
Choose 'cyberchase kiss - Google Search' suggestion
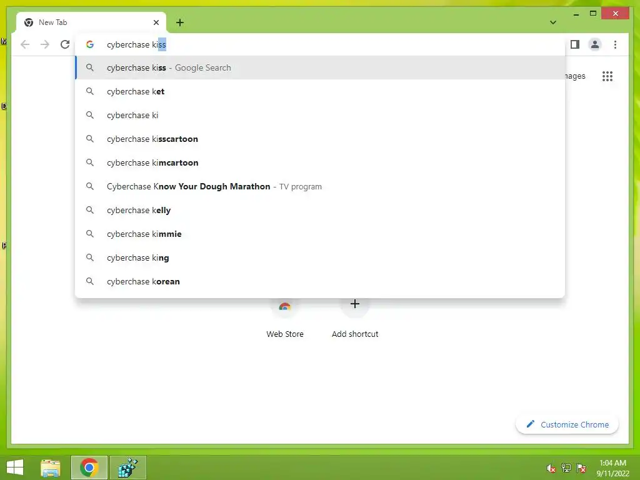(x=321, y=67)
